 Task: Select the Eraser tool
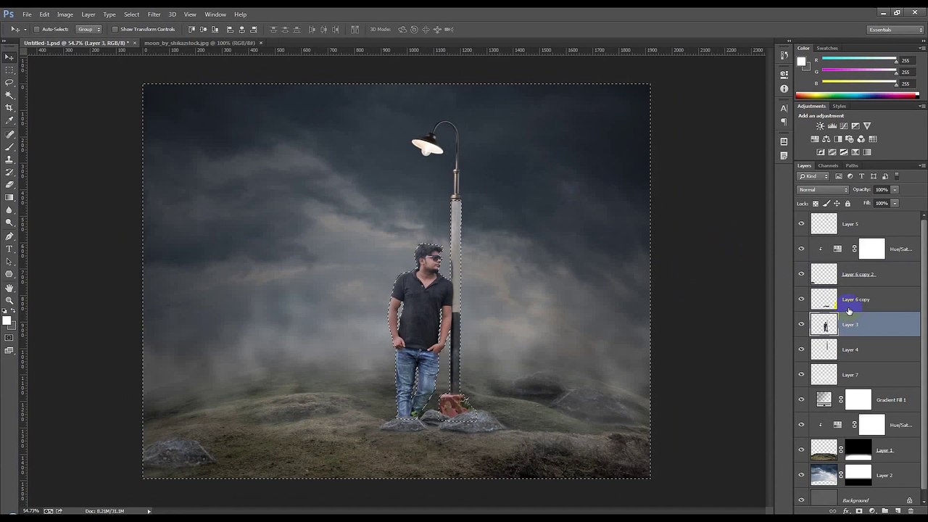[9, 185]
